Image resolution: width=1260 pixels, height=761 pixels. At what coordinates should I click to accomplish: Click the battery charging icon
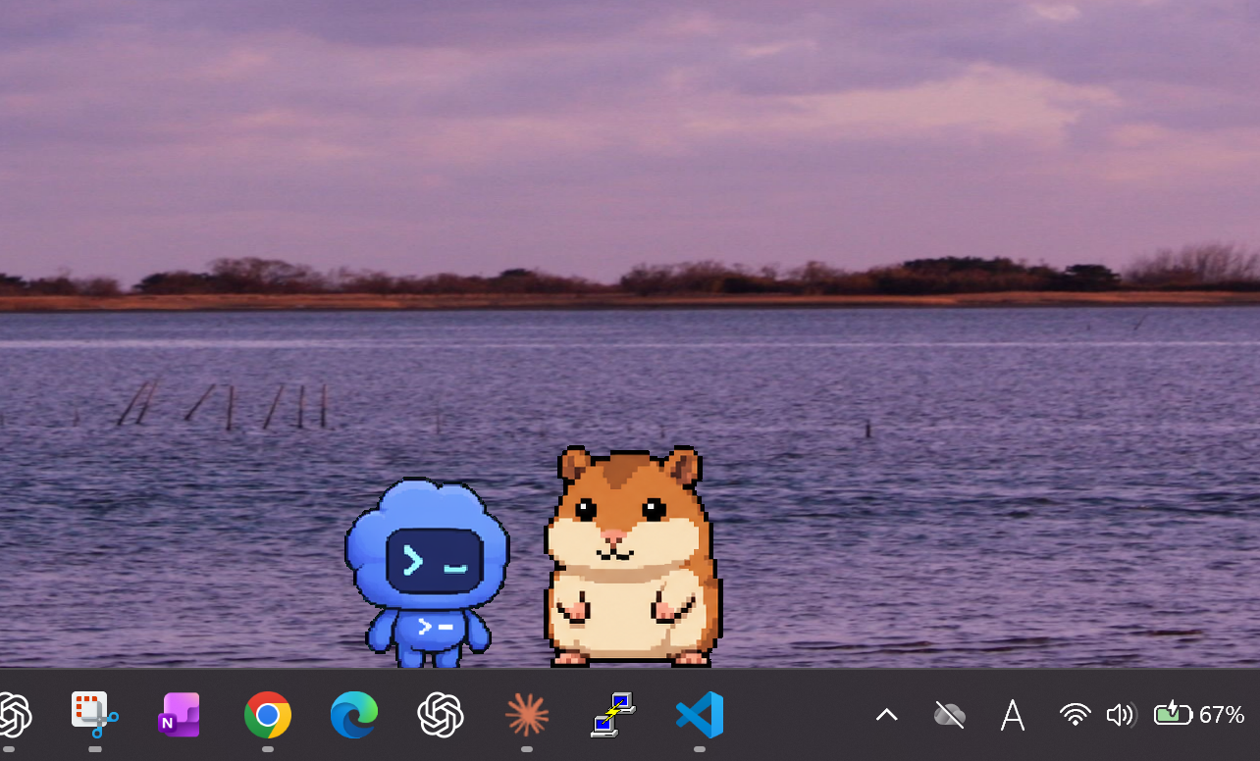point(1173,715)
